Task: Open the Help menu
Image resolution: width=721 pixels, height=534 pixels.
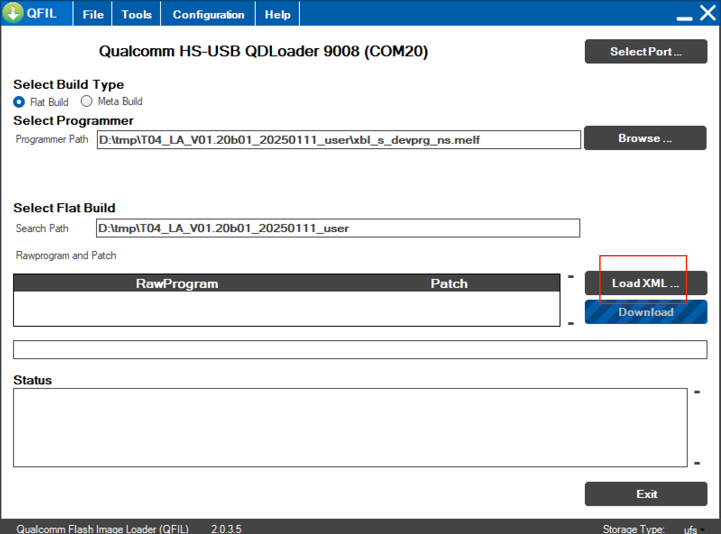Action: (277, 14)
